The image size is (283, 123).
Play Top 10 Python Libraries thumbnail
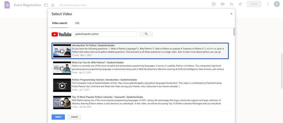pyautogui.click(x=62, y=102)
